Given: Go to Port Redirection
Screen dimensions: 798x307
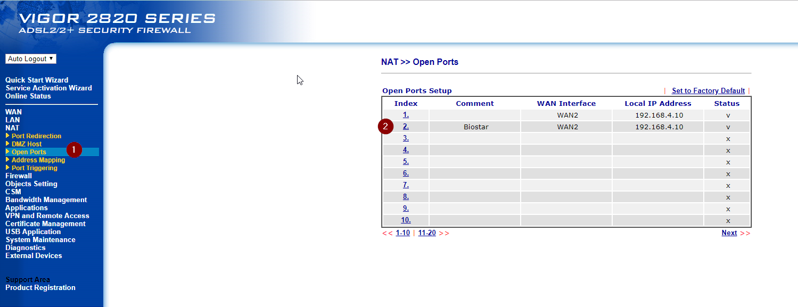Looking at the screenshot, I should click(36, 136).
